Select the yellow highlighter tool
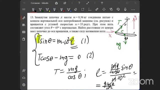The height and width of the screenshot is (90, 160). [x=47, y=9]
